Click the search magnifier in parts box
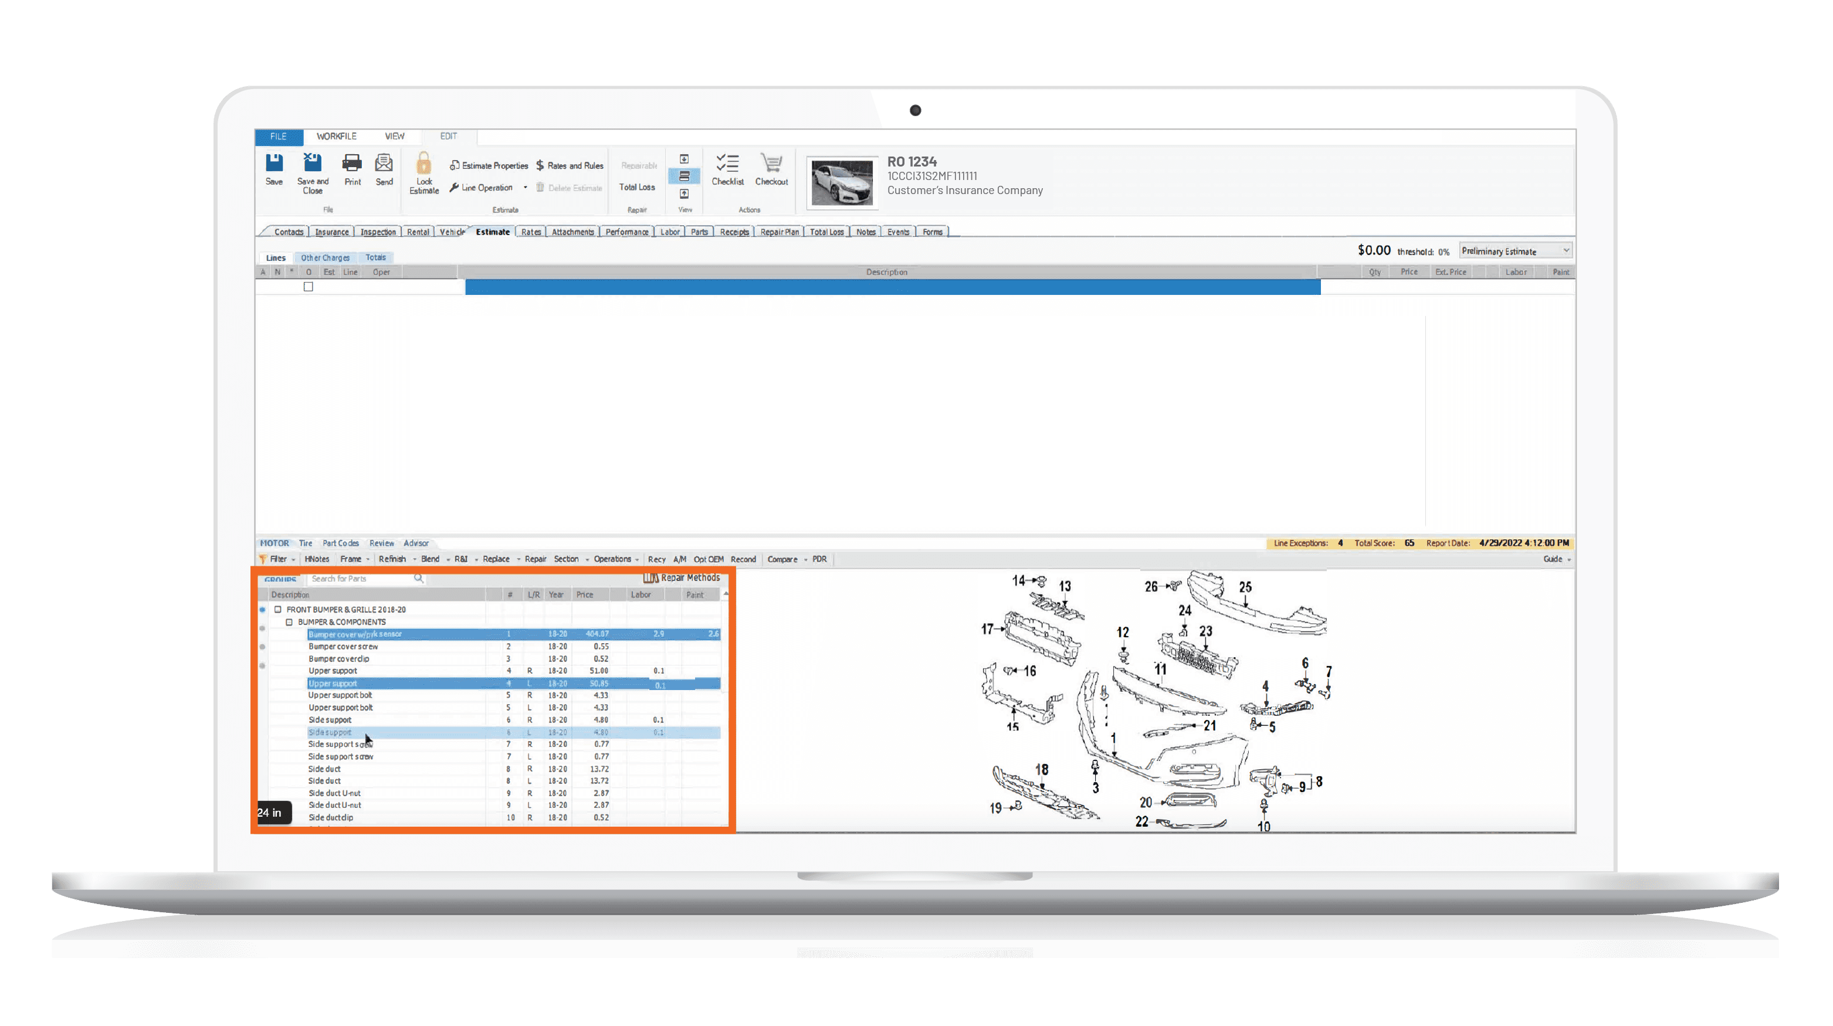This screenshot has height=1026, width=1833. 418,579
